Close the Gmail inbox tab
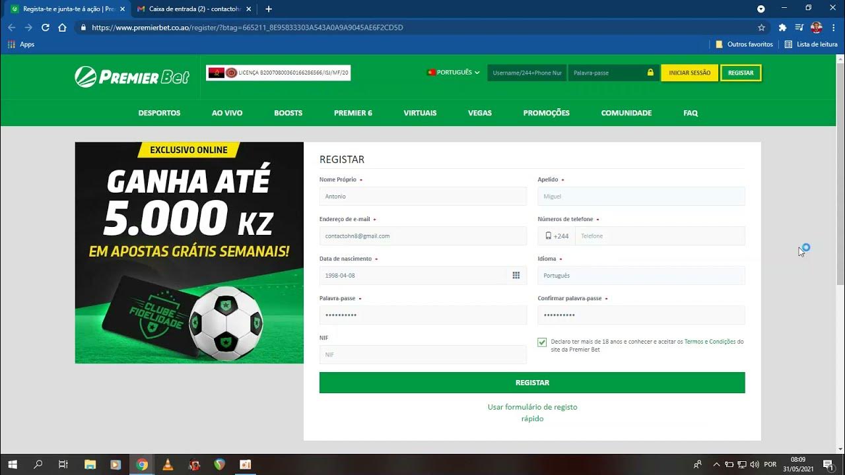This screenshot has width=845, height=475. 248,9
